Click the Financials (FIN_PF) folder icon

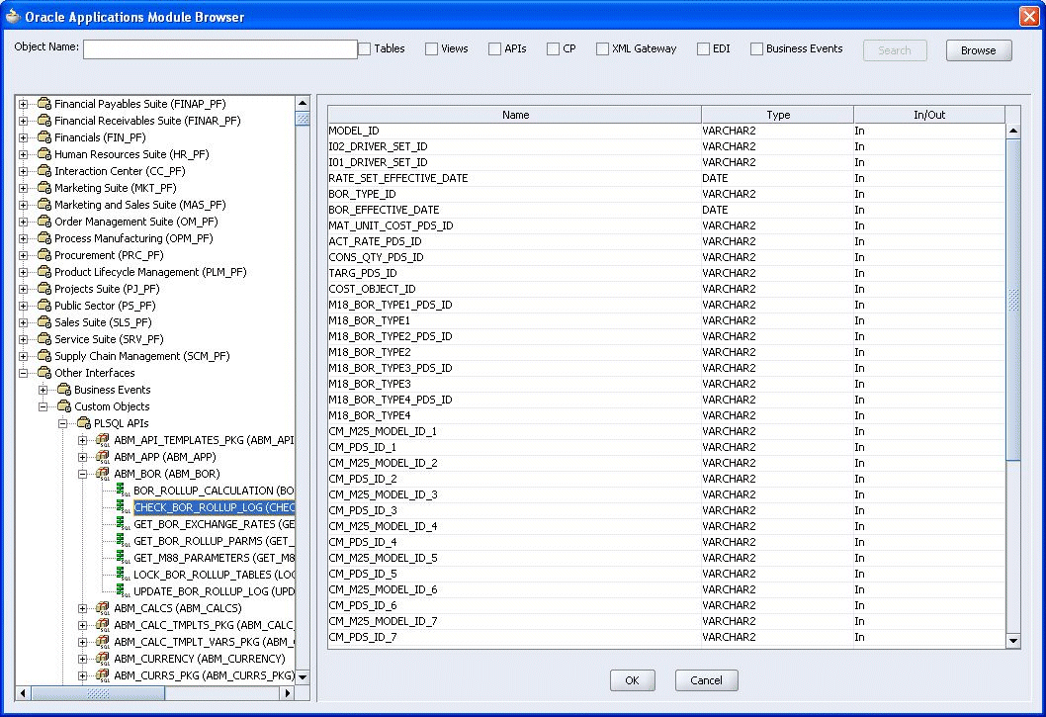(x=44, y=137)
